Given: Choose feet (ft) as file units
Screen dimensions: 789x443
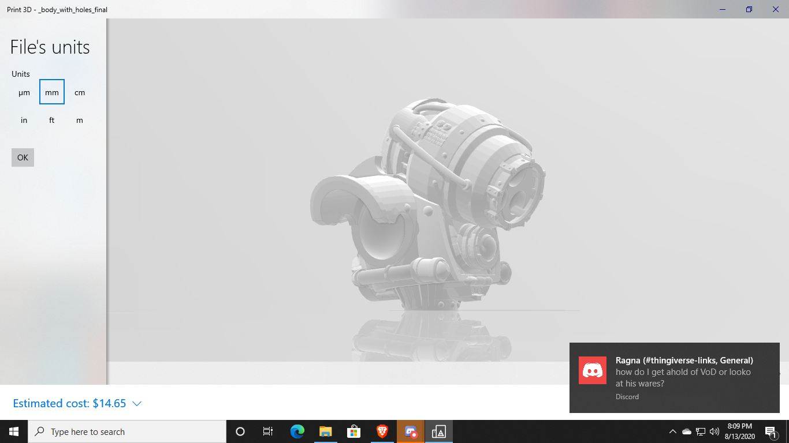Looking at the screenshot, I should 52,120.
